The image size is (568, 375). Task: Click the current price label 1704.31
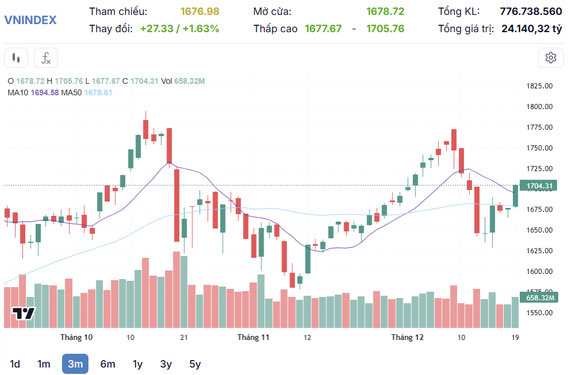click(539, 185)
